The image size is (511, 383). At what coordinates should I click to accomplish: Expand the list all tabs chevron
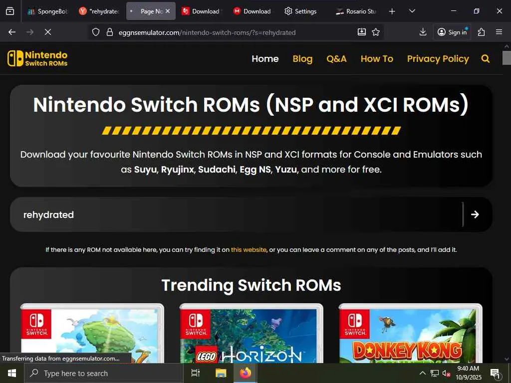(x=412, y=11)
